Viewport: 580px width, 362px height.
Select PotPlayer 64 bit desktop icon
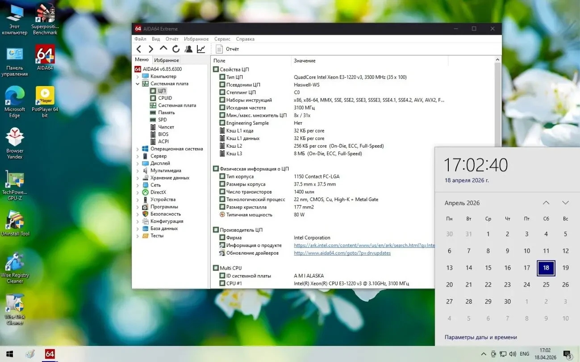(45, 102)
